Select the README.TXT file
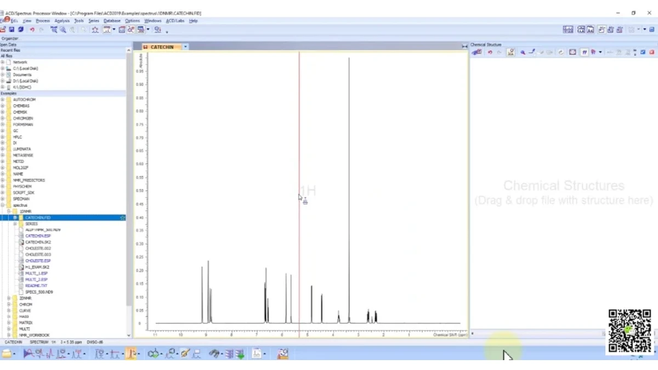Viewport: 658px width, 370px height. pos(36,286)
